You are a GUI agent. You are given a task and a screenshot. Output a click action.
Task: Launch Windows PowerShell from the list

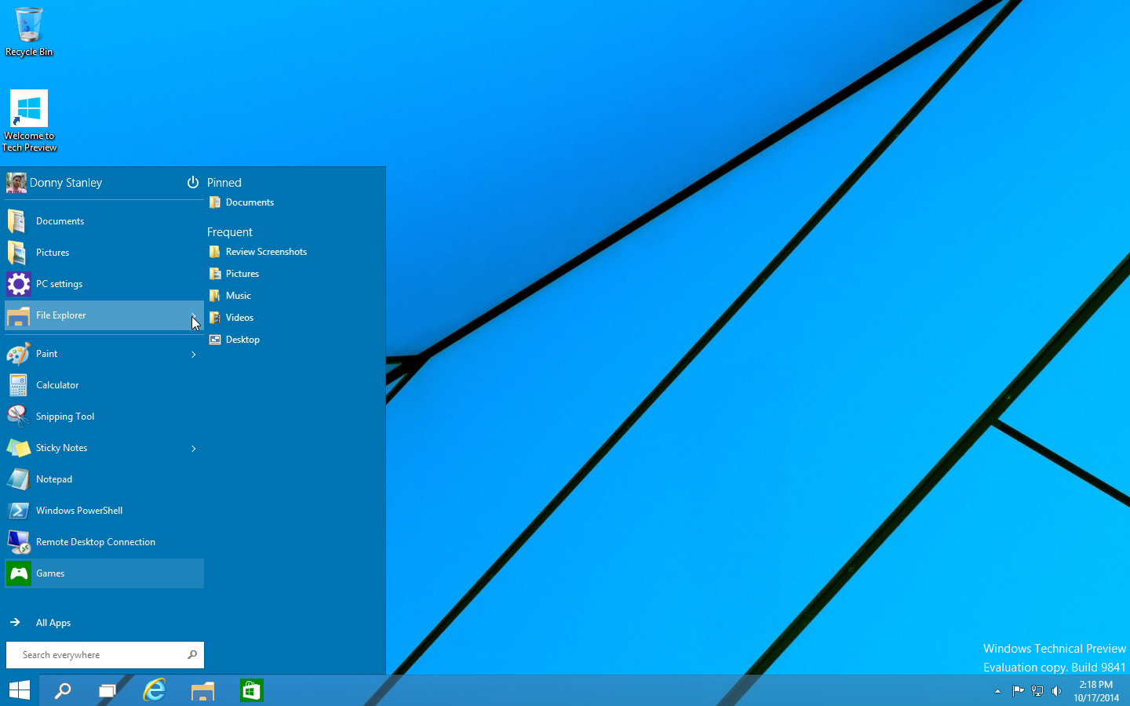78,511
